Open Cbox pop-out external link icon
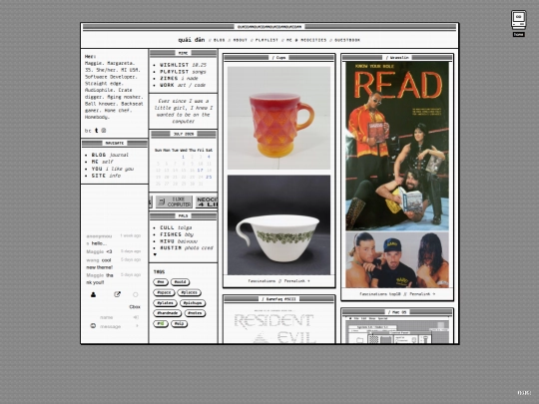This screenshot has width=539, height=404. click(x=117, y=294)
